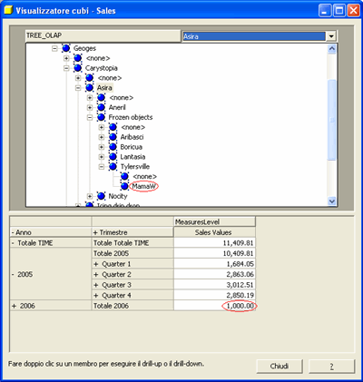Select the blue sphere icon beside Geoges
The width and height of the screenshot is (363, 382).
point(66,48)
